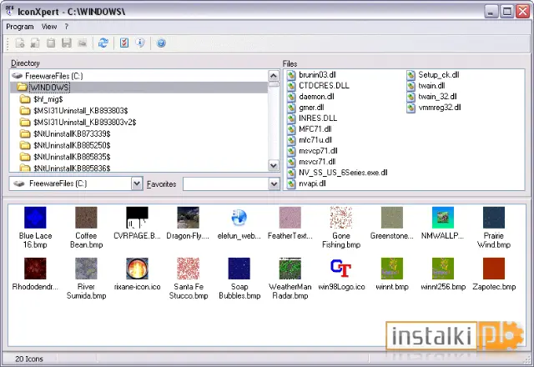
Task: Click the info toolbar icon
Action: 140,43
